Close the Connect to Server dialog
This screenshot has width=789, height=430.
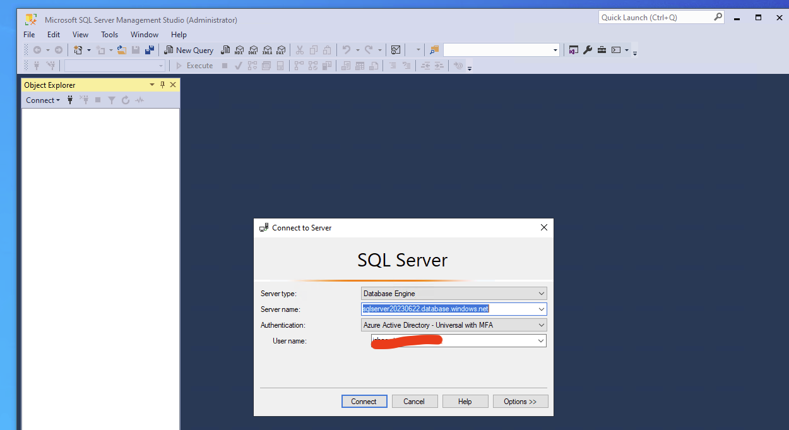pyautogui.click(x=543, y=227)
